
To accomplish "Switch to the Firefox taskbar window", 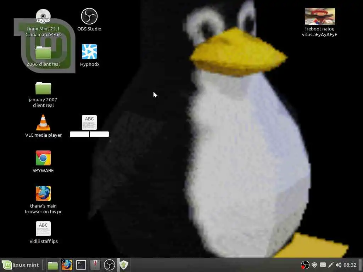I will pyautogui.click(x=67, y=265).
